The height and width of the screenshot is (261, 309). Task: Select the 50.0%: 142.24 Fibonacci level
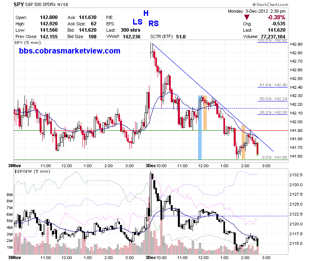coord(273,99)
